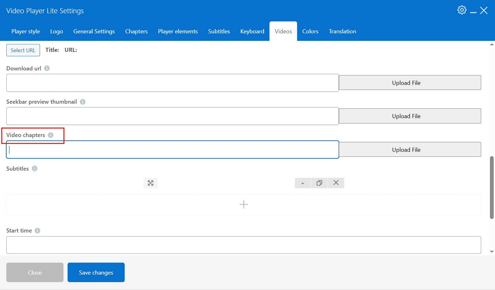Image resolution: width=495 pixels, height=290 pixels.
Task: Click the info icon beside Subtitles label
Action: pos(35,169)
